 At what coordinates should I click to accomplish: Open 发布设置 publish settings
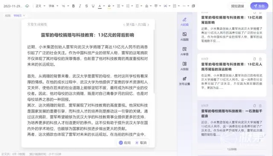tap(185, 81)
